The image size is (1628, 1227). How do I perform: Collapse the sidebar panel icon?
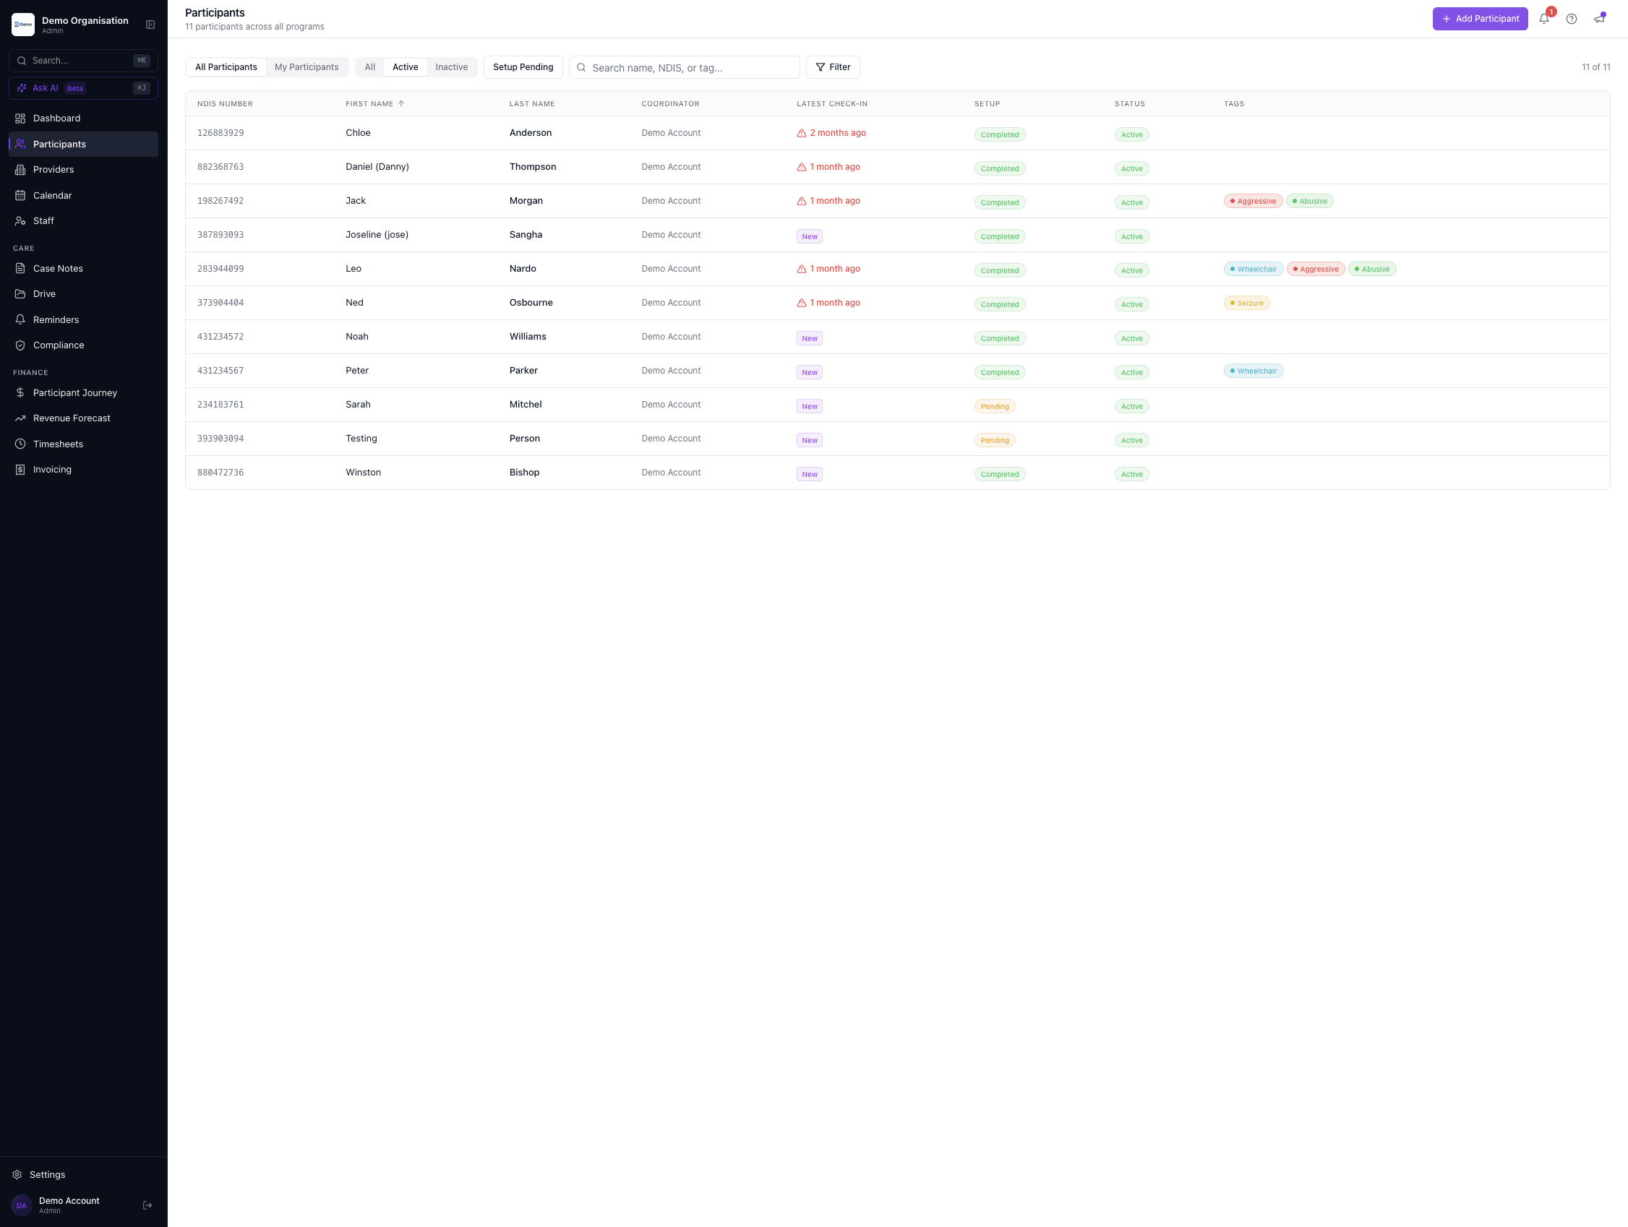tap(150, 25)
